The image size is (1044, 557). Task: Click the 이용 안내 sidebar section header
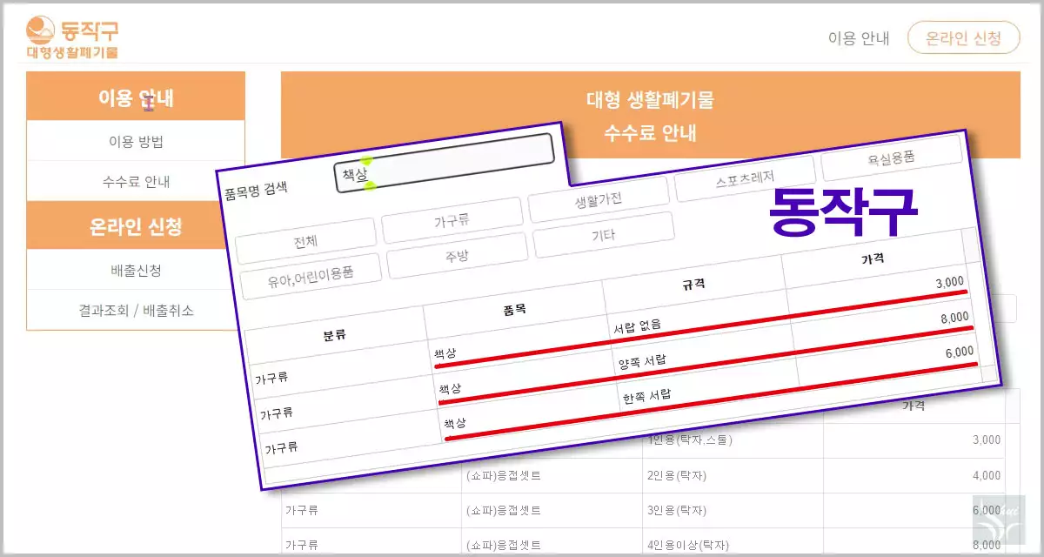click(136, 98)
